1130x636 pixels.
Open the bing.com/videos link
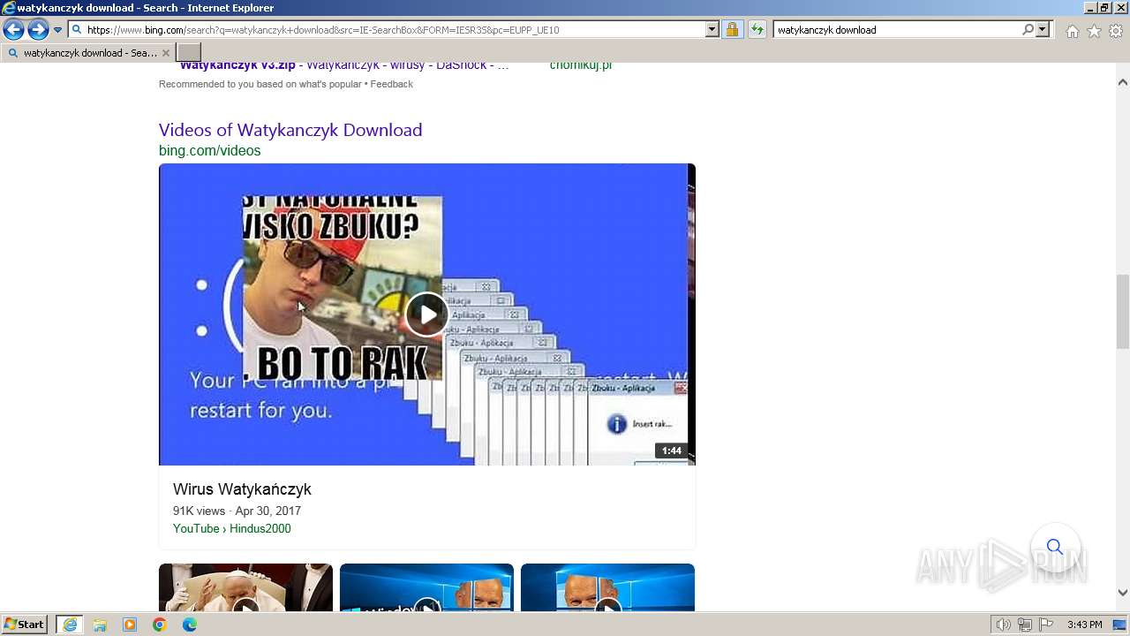tap(210, 151)
